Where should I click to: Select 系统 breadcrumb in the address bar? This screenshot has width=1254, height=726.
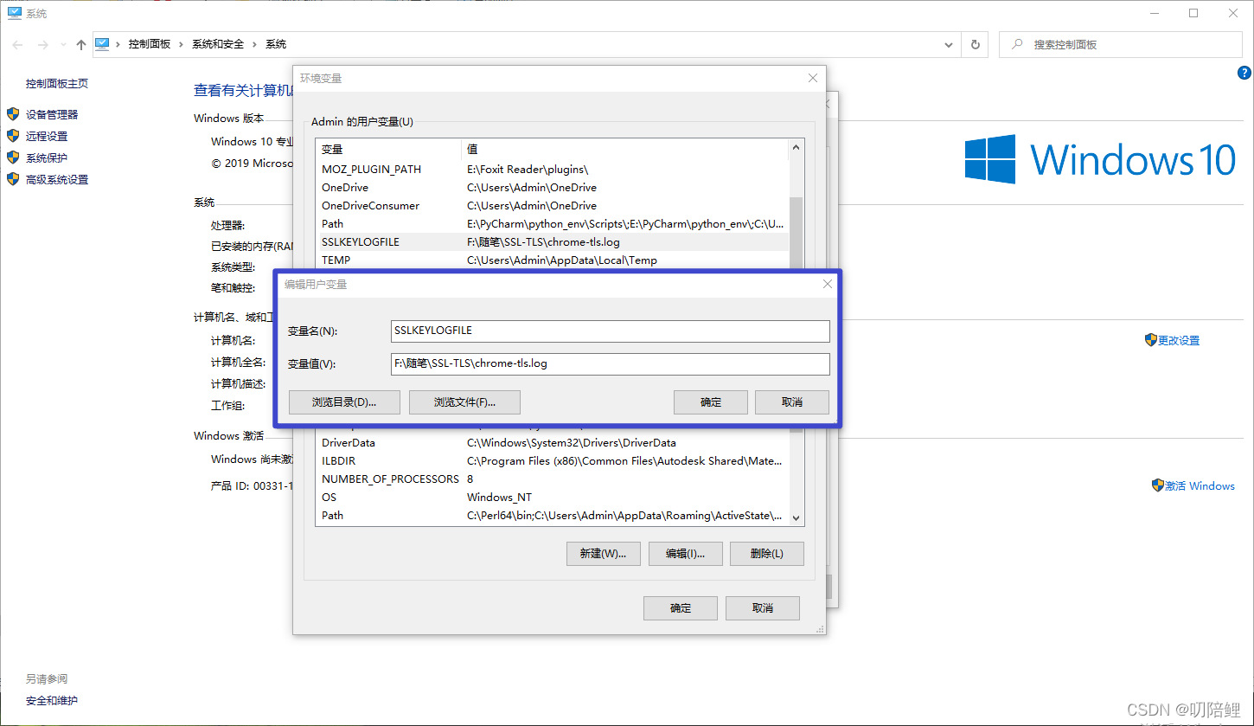(x=276, y=44)
